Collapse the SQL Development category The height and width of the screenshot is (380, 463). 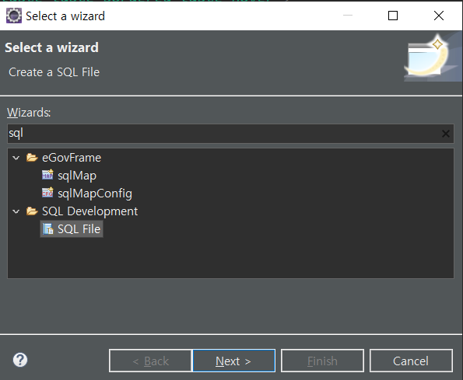point(16,211)
